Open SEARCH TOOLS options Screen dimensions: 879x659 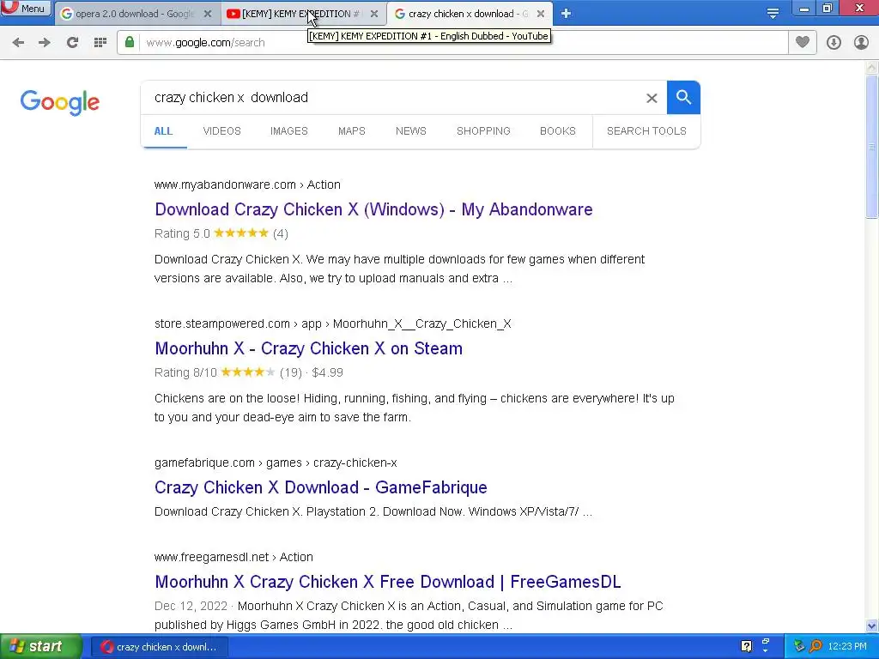[646, 131]
